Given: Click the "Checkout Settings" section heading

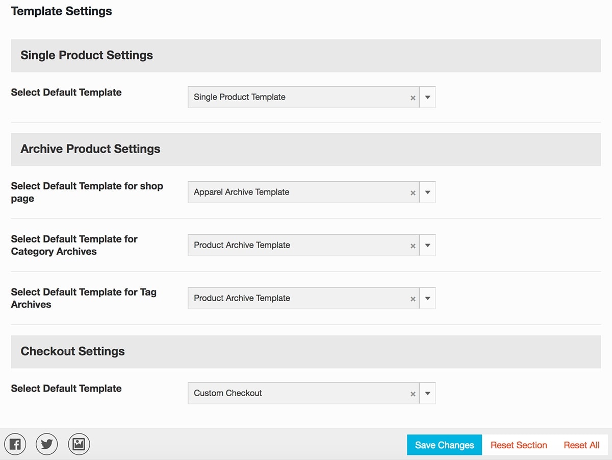Looking at the screenshot, I should click(x=72, y=351).
